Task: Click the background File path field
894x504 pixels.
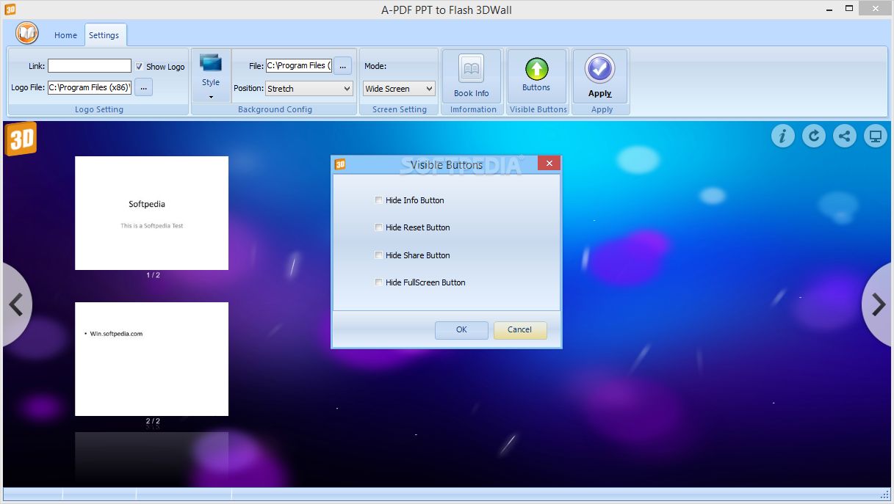Action: pos(299,65)
